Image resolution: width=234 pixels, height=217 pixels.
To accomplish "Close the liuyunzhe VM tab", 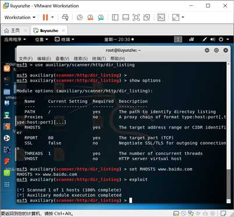I will (x=63, y=31).
